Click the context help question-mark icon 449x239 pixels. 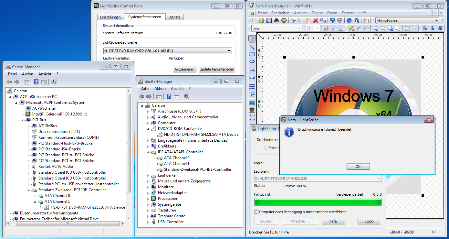[x=357, y=20]
